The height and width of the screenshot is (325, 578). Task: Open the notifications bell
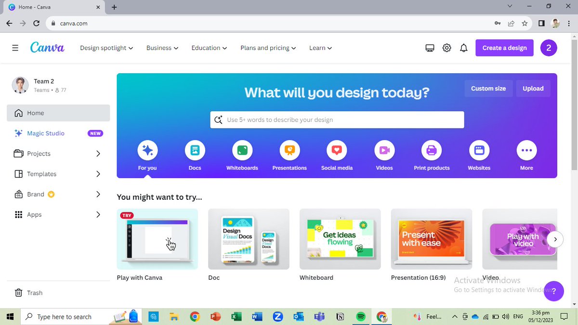[x=463, y=48]
